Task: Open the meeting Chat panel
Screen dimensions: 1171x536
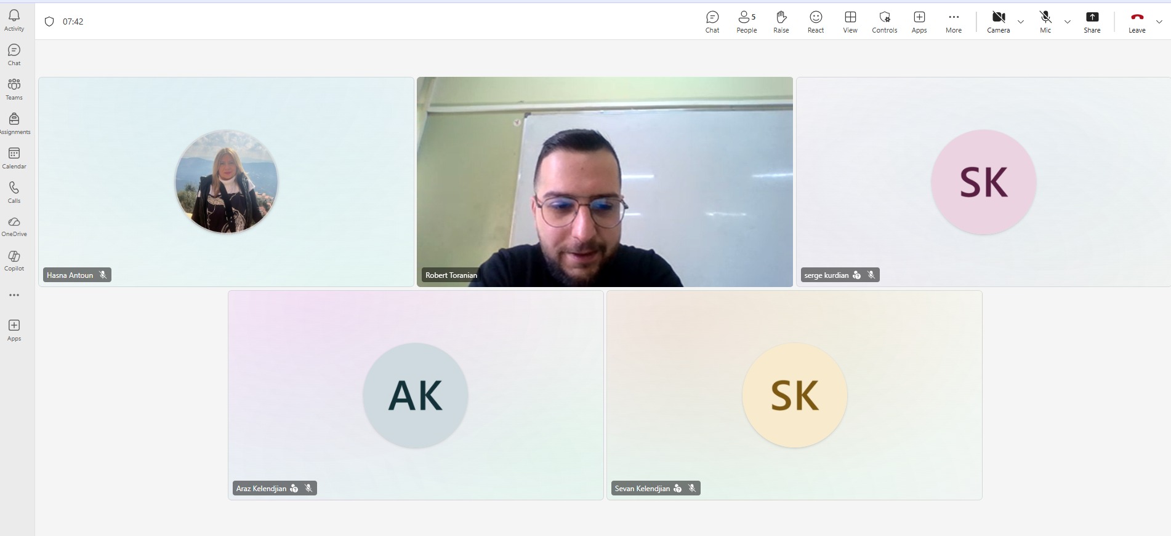Action: pos(712,22)
